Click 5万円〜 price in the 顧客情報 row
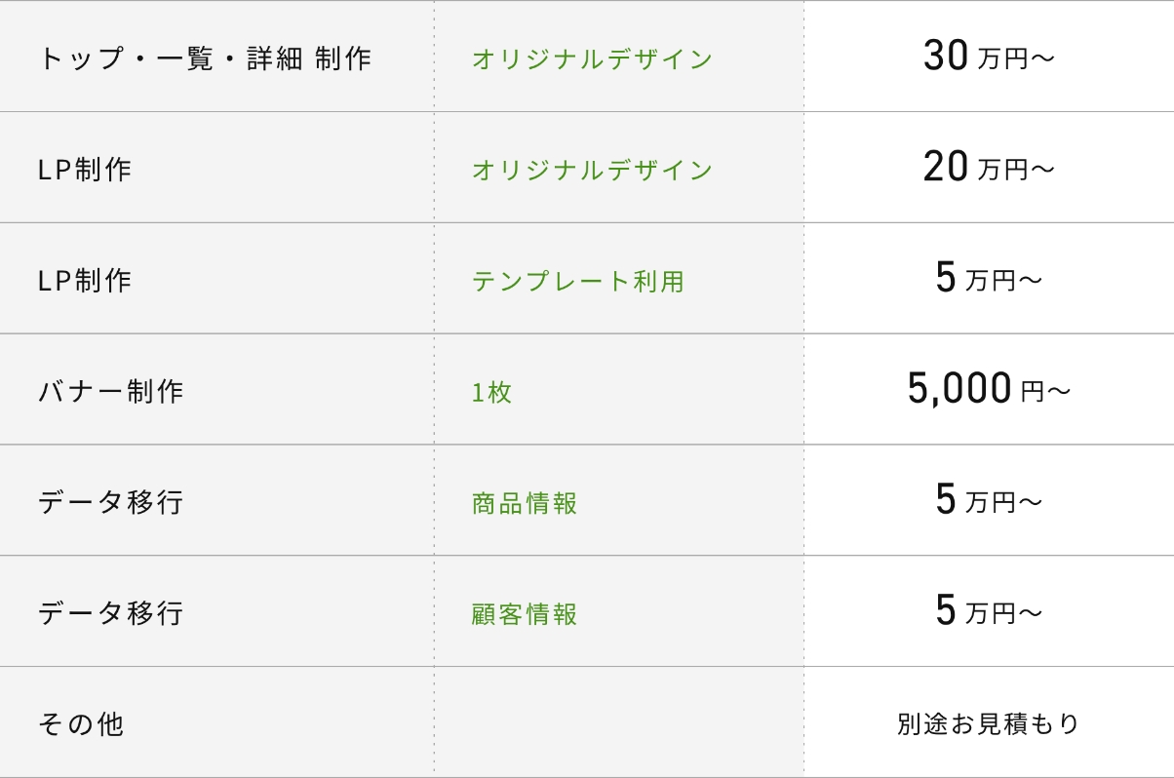This screenshot has width=1174, height=778. pos(989,612)
